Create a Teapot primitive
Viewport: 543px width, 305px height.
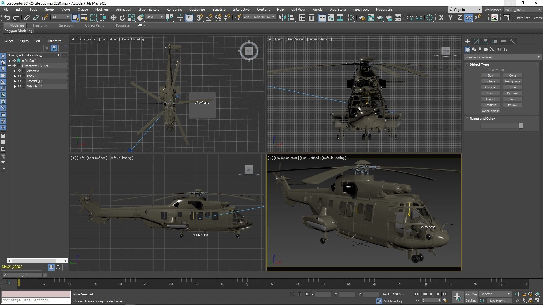pos(490,99)
